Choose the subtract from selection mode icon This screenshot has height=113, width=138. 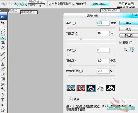tap(26, 4)
